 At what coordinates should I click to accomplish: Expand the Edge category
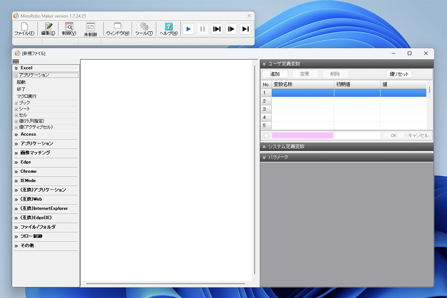coord(46,162)
